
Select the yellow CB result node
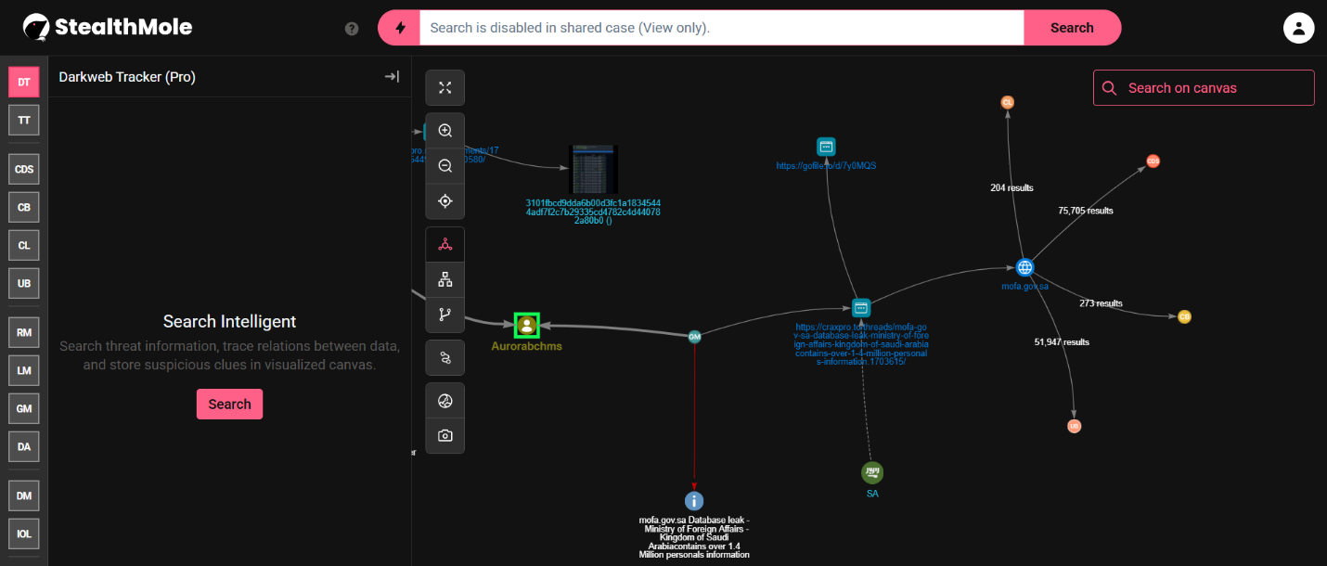pos(1184,316)
